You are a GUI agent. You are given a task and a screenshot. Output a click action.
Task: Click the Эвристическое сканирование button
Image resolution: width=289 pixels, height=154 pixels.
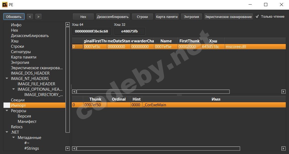pyautogui.click(x=228, y=17)
